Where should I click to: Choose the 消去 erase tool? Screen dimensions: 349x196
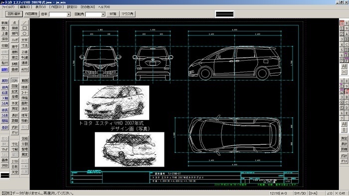24,109
